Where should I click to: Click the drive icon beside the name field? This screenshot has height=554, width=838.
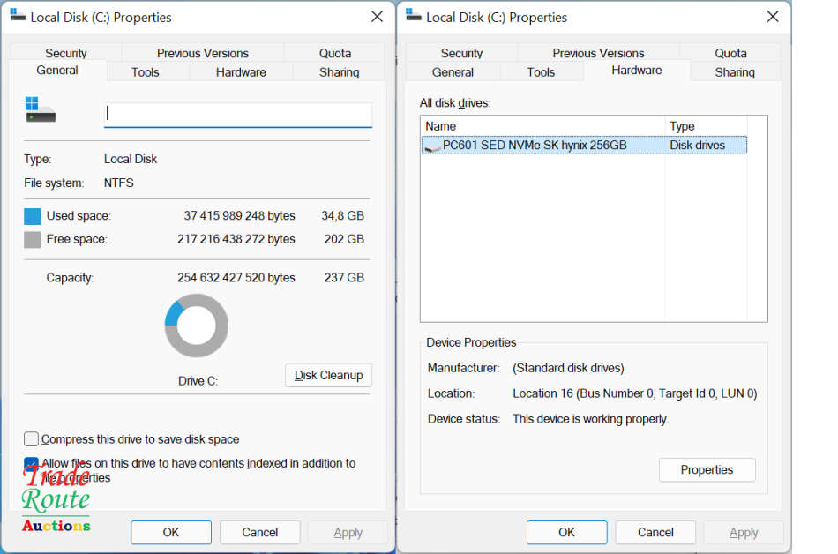point(41,110)
